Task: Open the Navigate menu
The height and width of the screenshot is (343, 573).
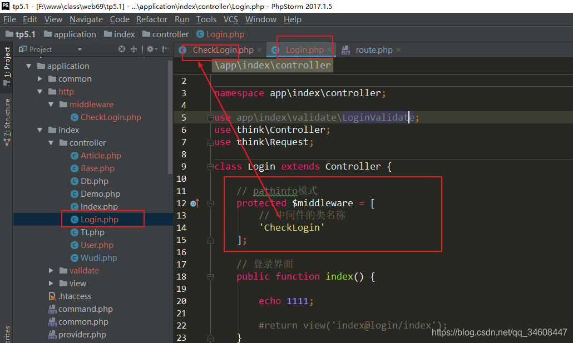Action: coord(86,19)
